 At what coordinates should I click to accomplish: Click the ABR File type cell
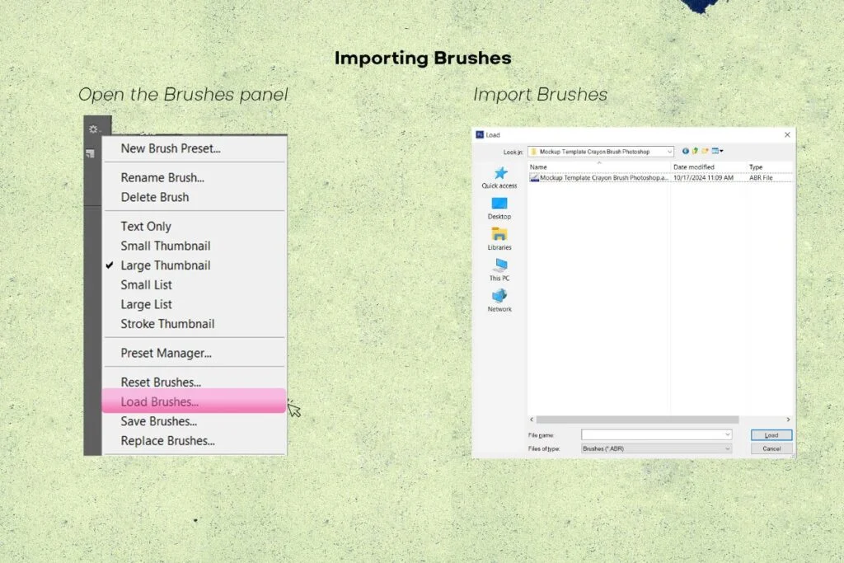pyautogui.click(x=761, y=177)
